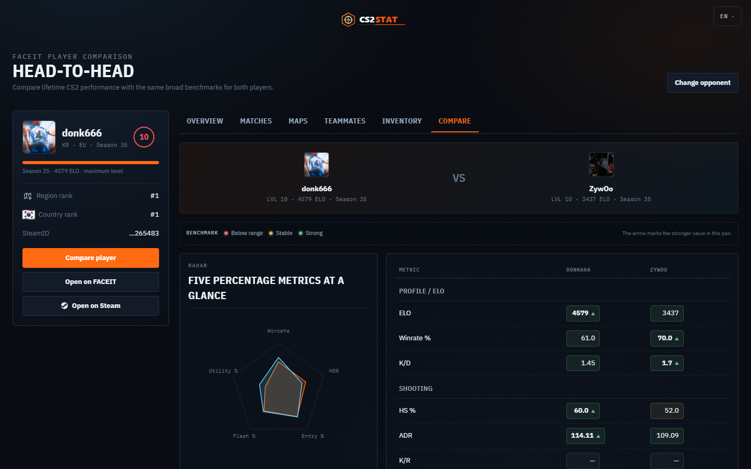Select the COMPARE tab
The image size is (751, 469).
(x=455, y=121)
